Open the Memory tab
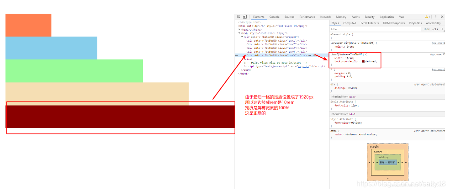 tap(341, 17)
